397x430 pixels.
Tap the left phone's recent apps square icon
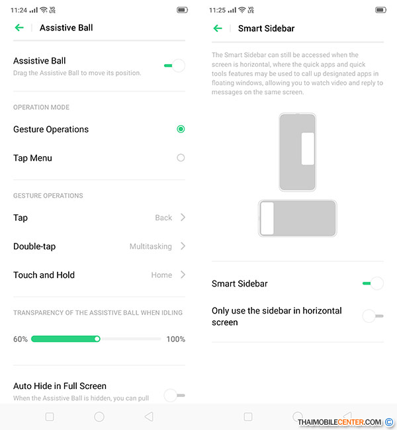click(50, 417)
